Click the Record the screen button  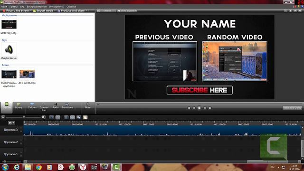point(17,10)
